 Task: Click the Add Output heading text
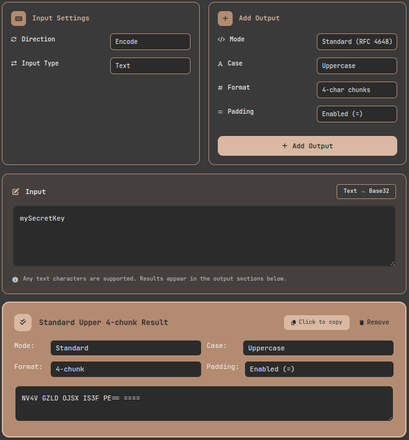click(x=259, y=19)
